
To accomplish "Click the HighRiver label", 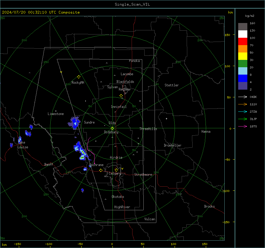I will [x=122, y=207].
